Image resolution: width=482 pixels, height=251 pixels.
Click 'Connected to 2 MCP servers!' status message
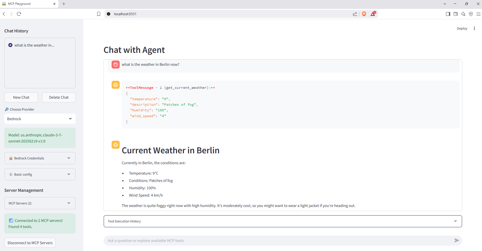[40, 223]
